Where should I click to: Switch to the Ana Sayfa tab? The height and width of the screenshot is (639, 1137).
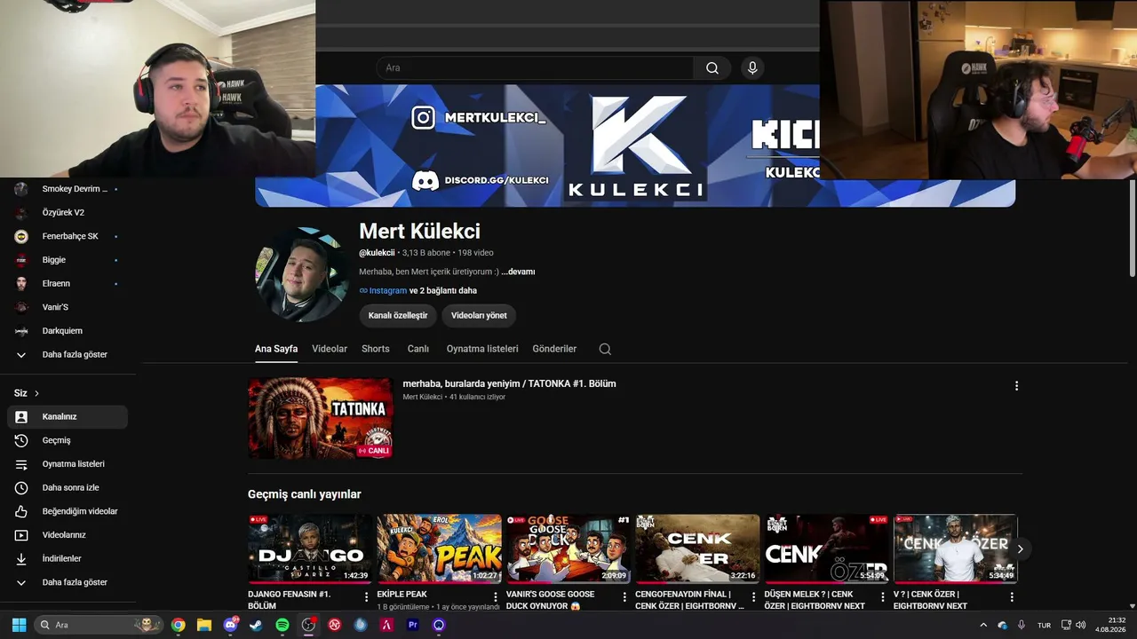(x=276, y=349)
